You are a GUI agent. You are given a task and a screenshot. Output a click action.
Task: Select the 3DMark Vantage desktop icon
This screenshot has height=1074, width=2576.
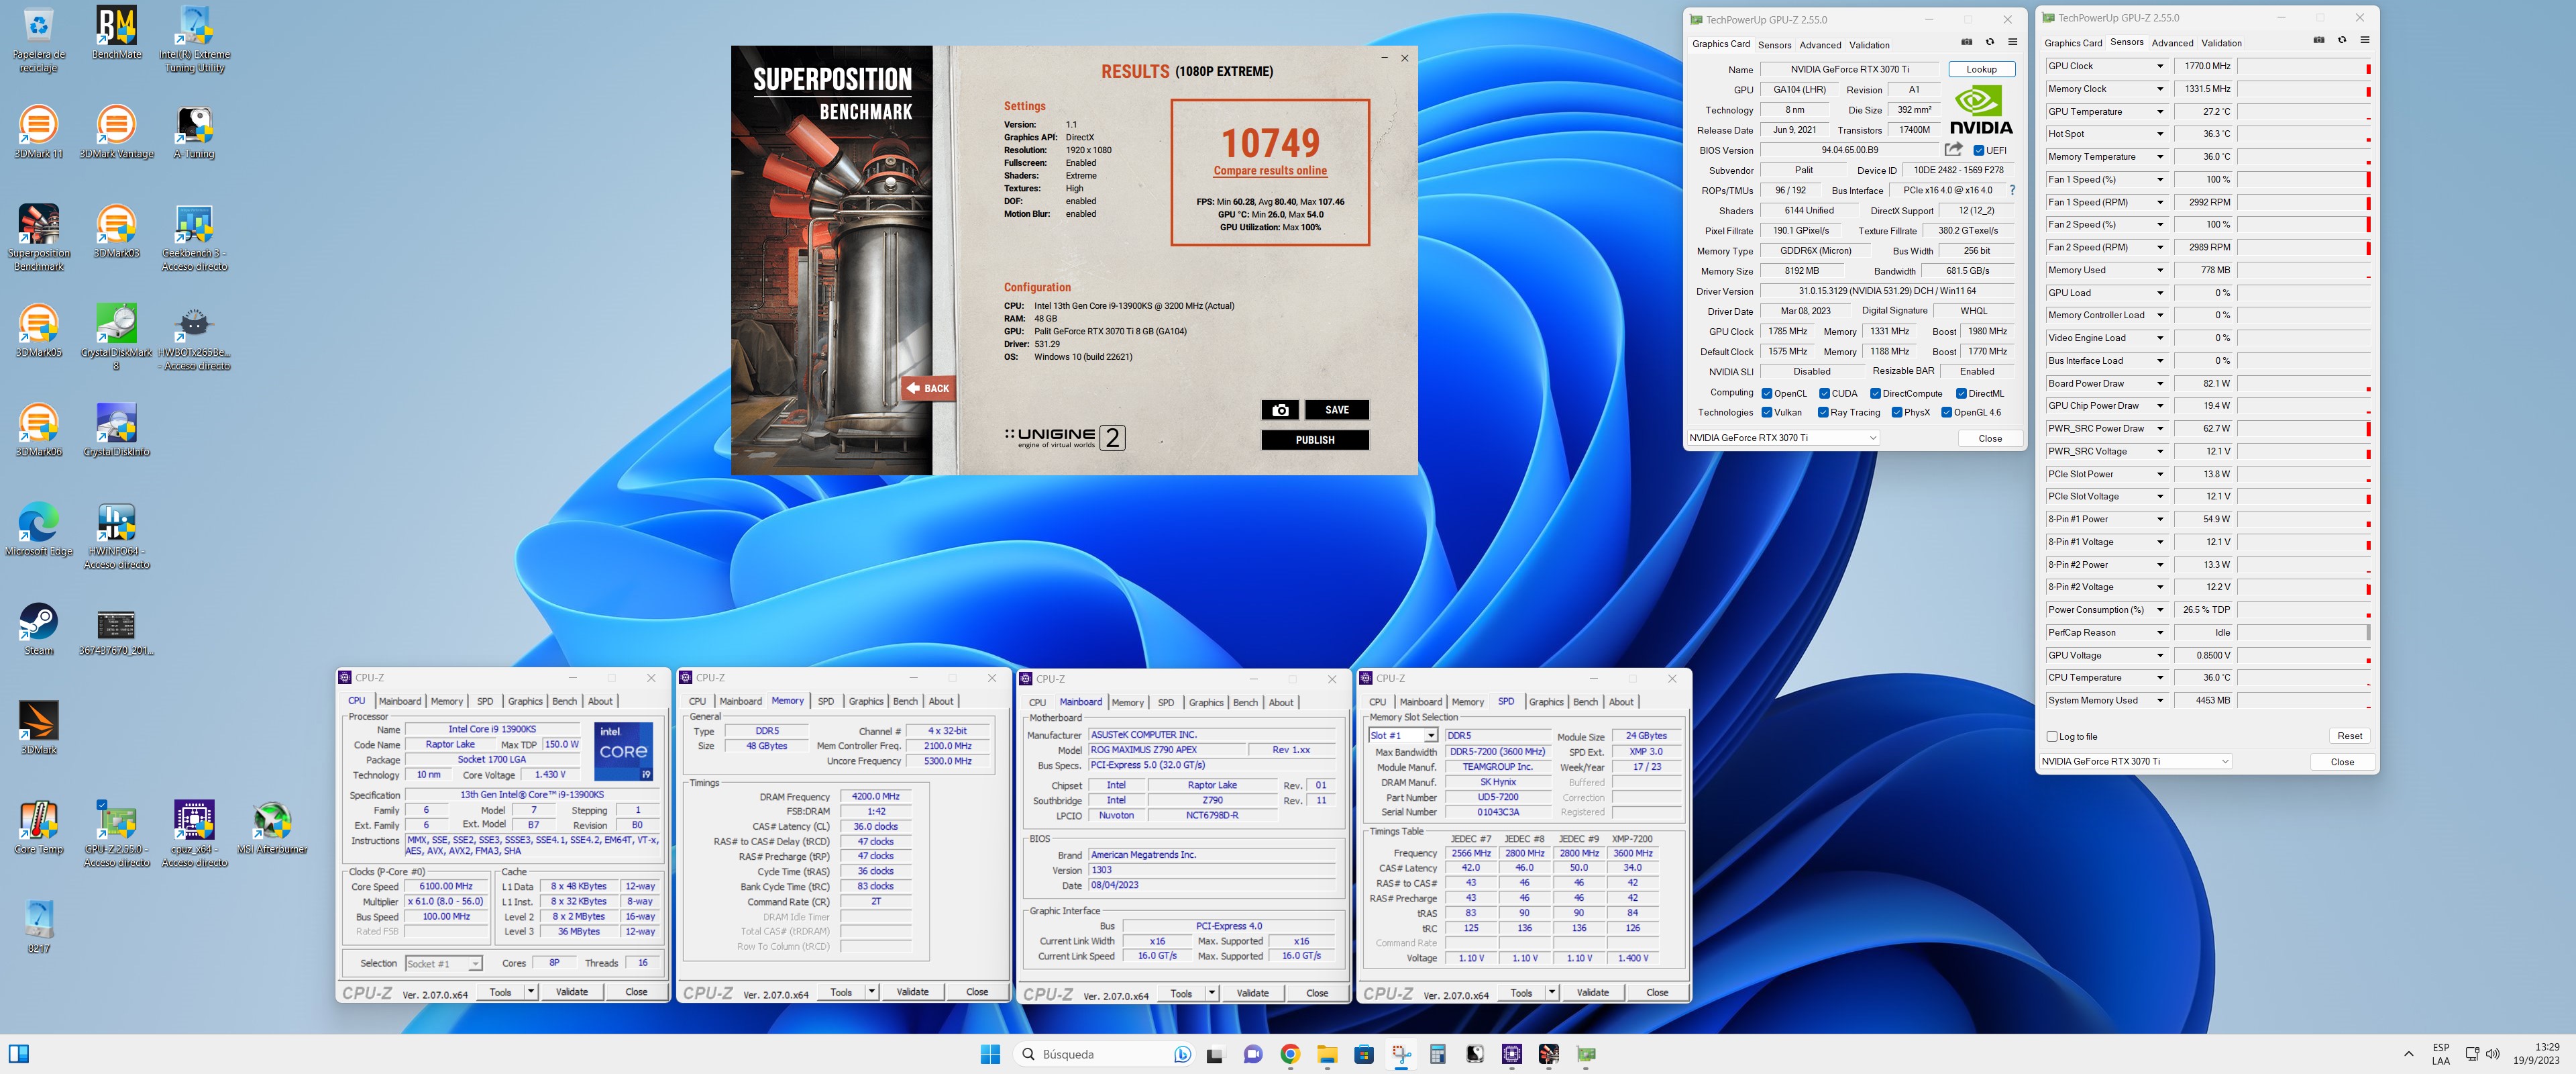click(116, 131)
